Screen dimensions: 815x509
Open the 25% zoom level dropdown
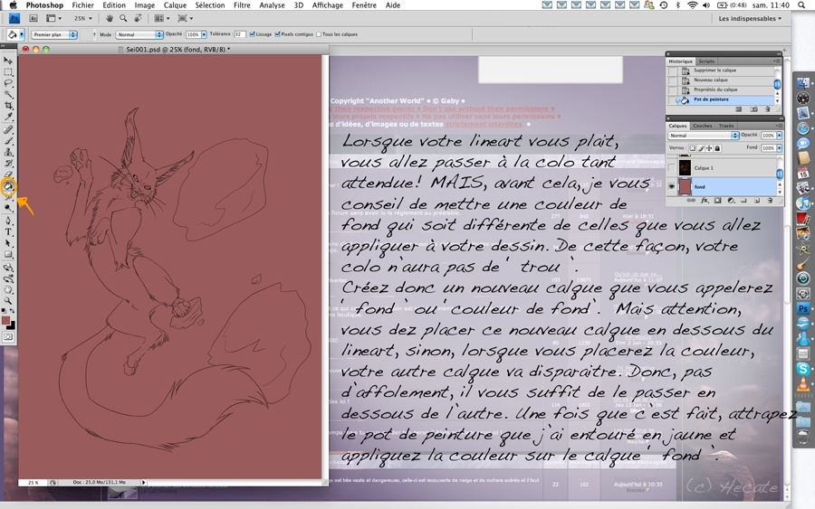click(x=82, y=18)
